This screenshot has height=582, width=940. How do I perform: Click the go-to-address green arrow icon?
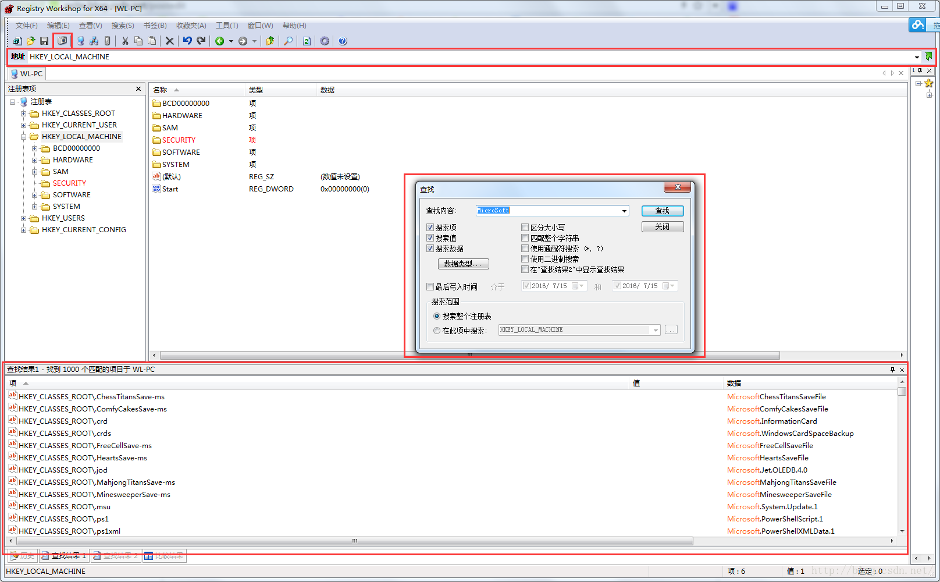coord(929,56)
